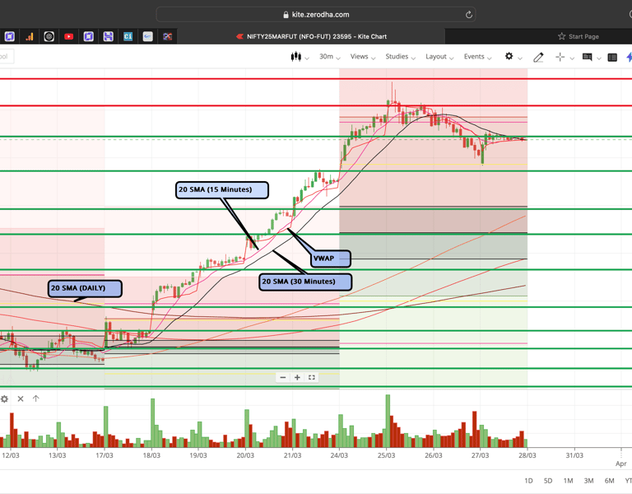
Task: Open chart settings gear in toolbar
Action: click(x=509, y=56)
